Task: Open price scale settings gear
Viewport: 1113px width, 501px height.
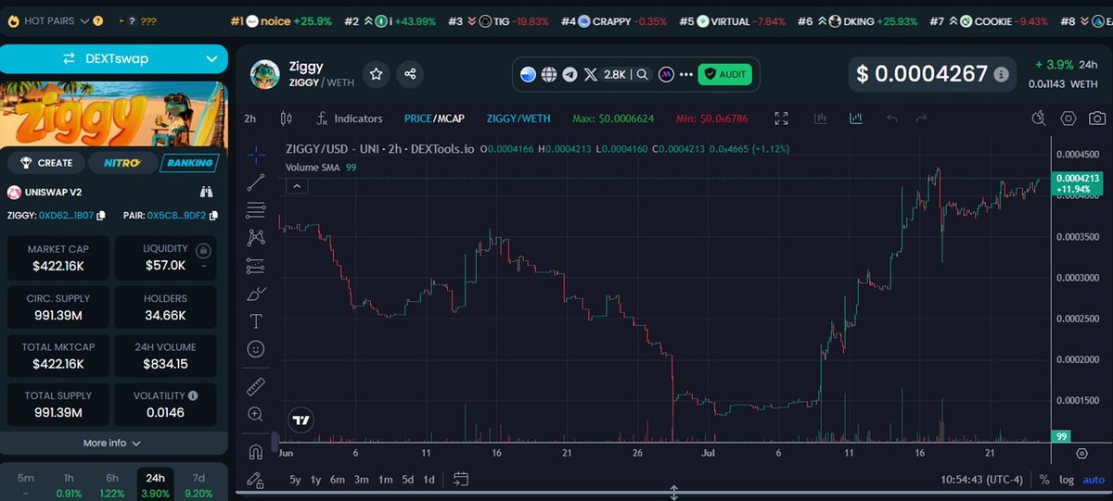Action: click(1081, 453)
